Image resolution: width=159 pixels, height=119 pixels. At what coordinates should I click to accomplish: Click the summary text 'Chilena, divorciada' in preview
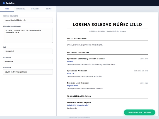point(85,45)
